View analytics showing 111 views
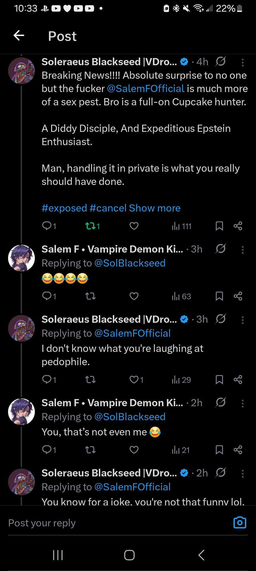The height and width of the screenshot is (571, 256). pyautogui.click(x=182, y=226)
